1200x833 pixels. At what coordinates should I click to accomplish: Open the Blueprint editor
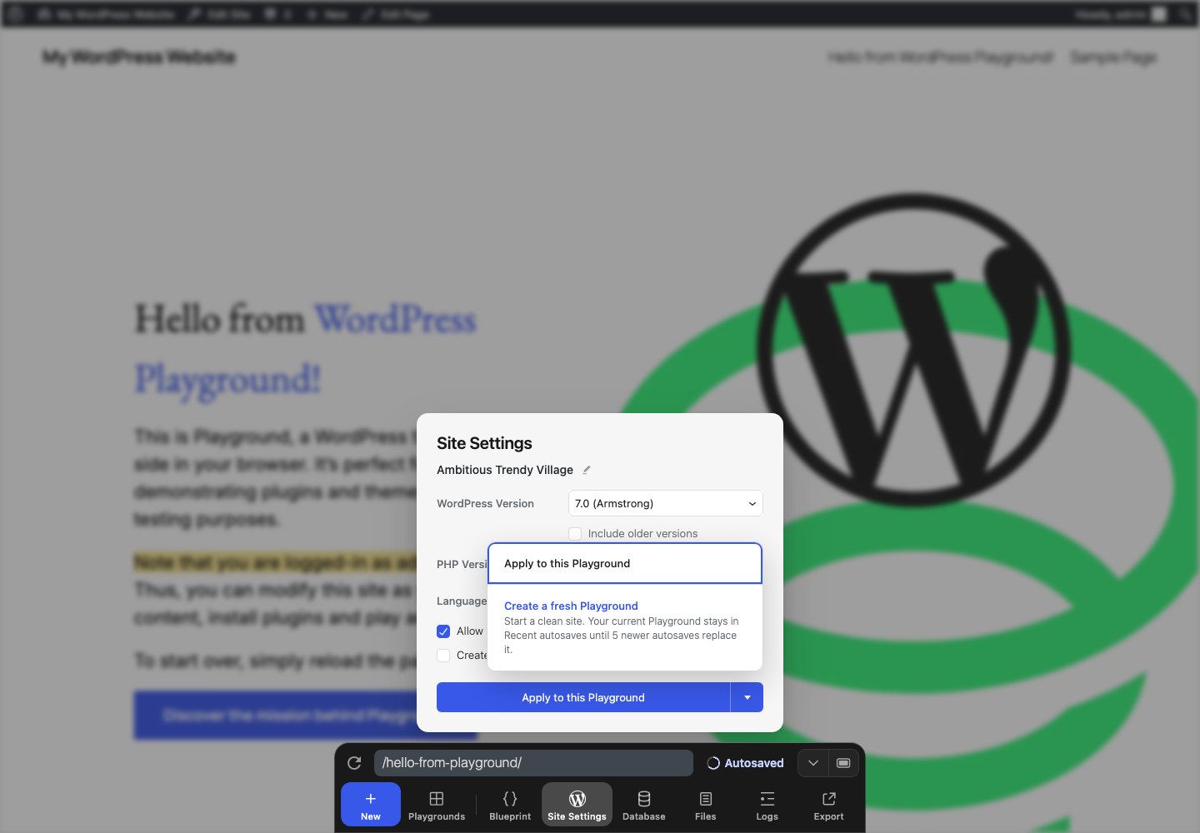pyautogui.click(x=510, y=805)
